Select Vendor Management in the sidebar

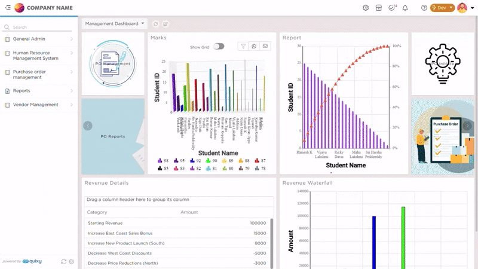click(x=38, y=105)
